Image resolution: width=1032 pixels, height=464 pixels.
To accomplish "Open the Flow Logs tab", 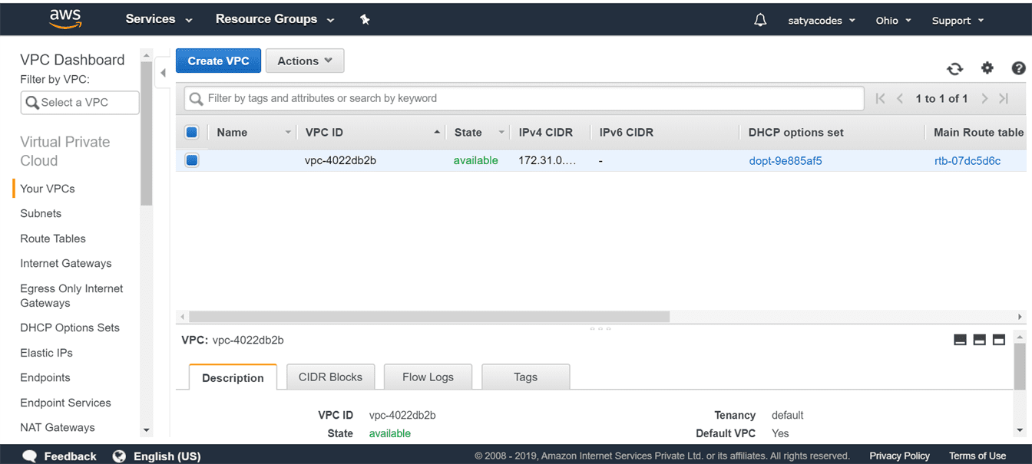I will tap(428, 377).
